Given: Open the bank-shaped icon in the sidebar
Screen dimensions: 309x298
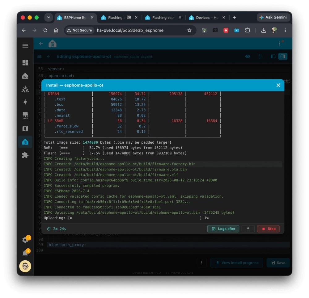Looking at the screenshot, I should point(25,76).
